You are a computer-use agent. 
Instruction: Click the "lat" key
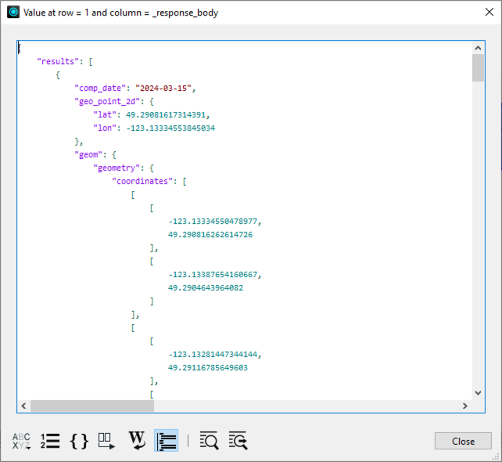point(105,115)
